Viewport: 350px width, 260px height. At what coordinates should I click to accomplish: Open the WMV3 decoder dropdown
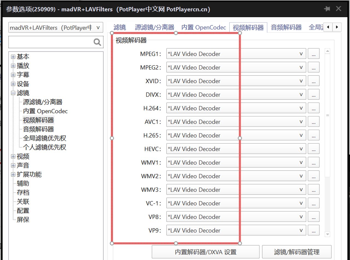(236, 190)
